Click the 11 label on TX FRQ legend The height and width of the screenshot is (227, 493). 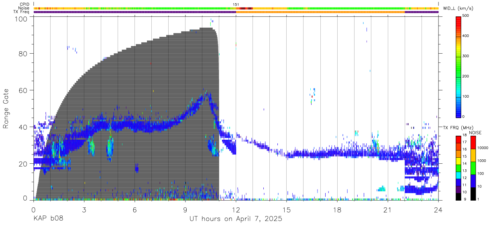point(465,185)
